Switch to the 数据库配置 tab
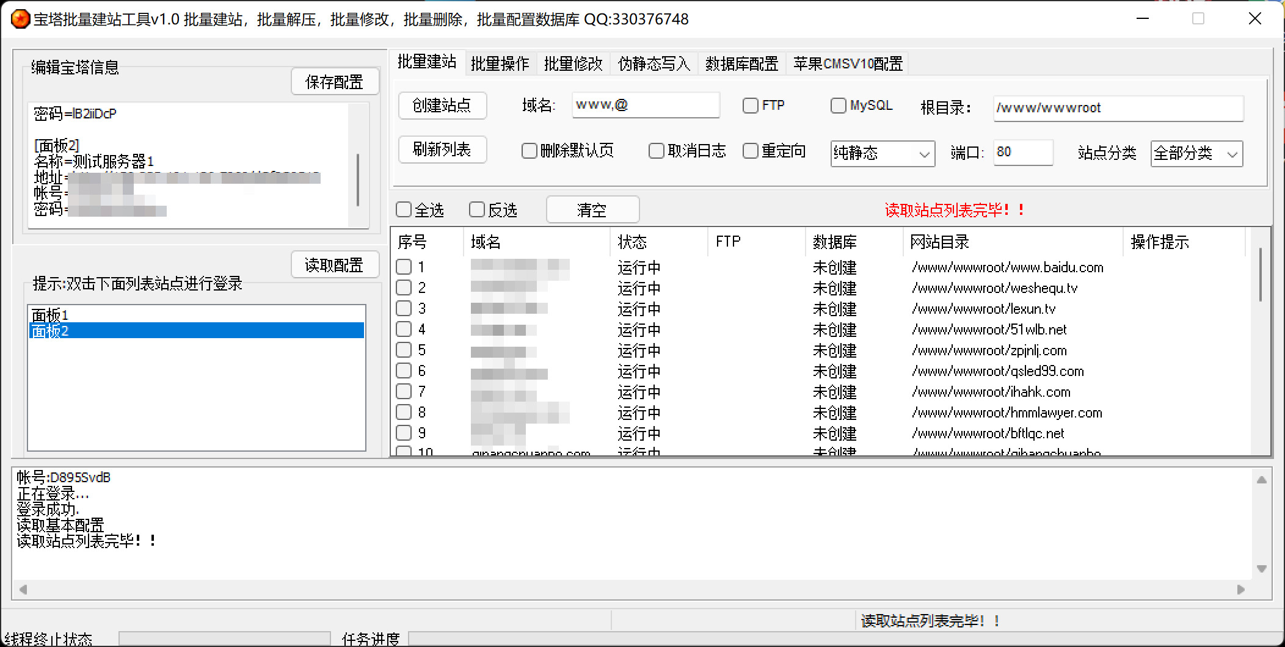 coord(742,63)
